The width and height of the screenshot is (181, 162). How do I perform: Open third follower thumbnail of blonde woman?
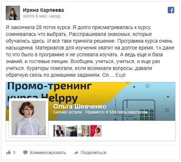84,131
